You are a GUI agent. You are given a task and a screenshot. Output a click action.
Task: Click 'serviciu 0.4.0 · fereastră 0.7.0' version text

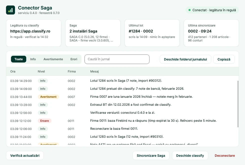39,13
